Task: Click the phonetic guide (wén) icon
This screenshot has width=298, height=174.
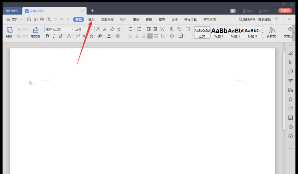Action: pos(119,29)
